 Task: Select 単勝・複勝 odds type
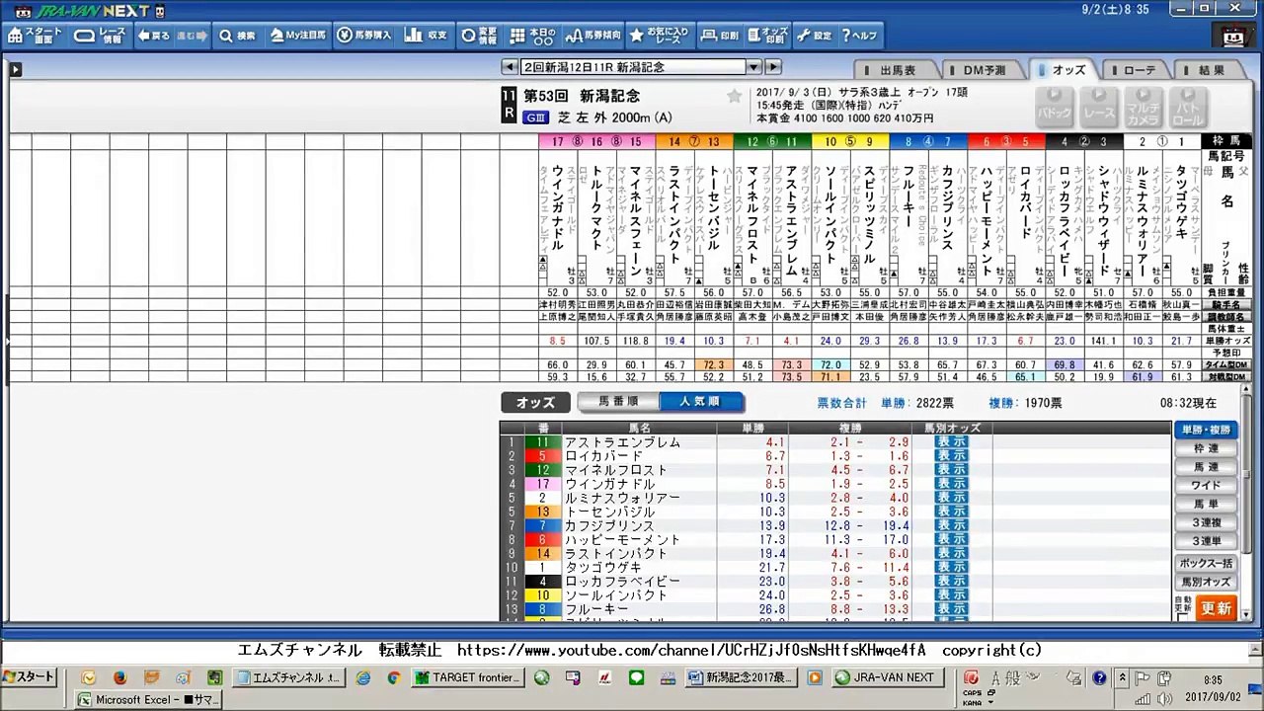[1206, 430]
